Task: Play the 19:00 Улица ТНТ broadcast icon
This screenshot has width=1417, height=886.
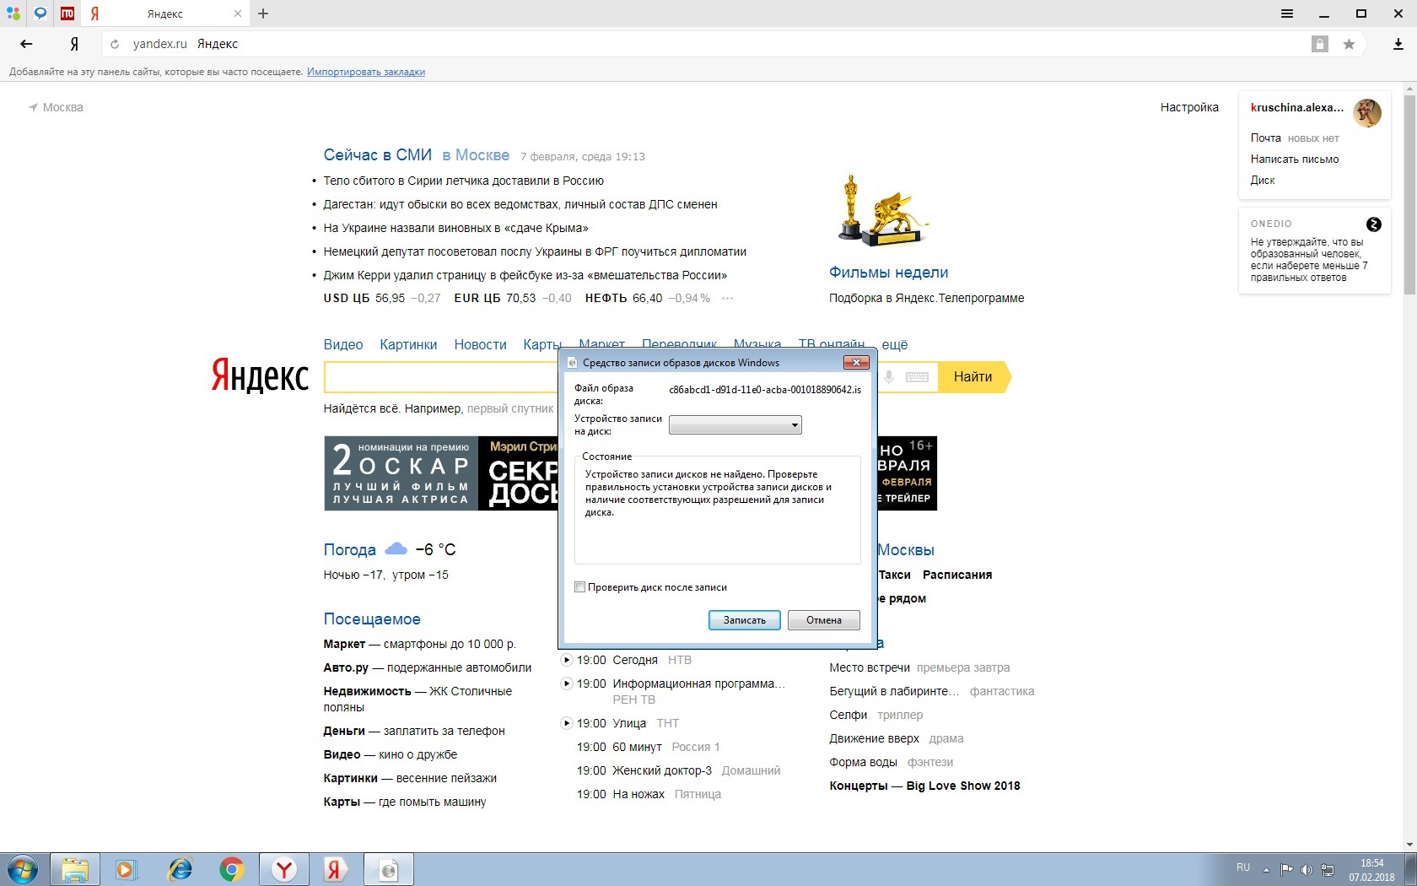Action: 567,723
